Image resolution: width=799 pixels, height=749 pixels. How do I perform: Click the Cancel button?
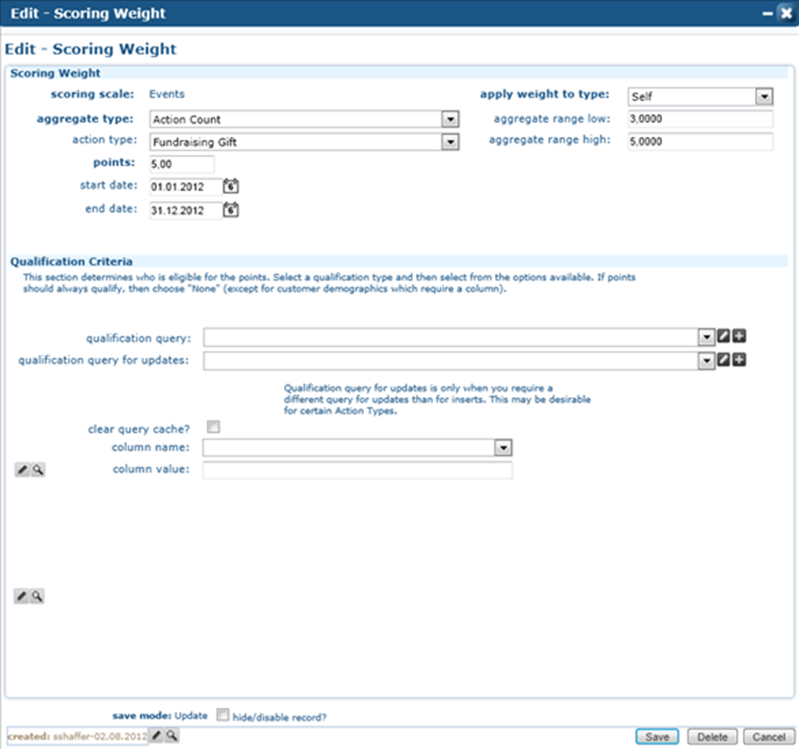[x=768, y=735]
